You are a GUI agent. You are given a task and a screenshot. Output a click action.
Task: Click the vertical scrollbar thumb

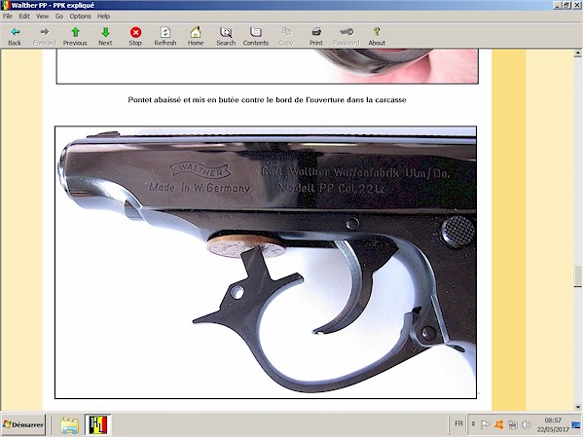coord(577,276)
